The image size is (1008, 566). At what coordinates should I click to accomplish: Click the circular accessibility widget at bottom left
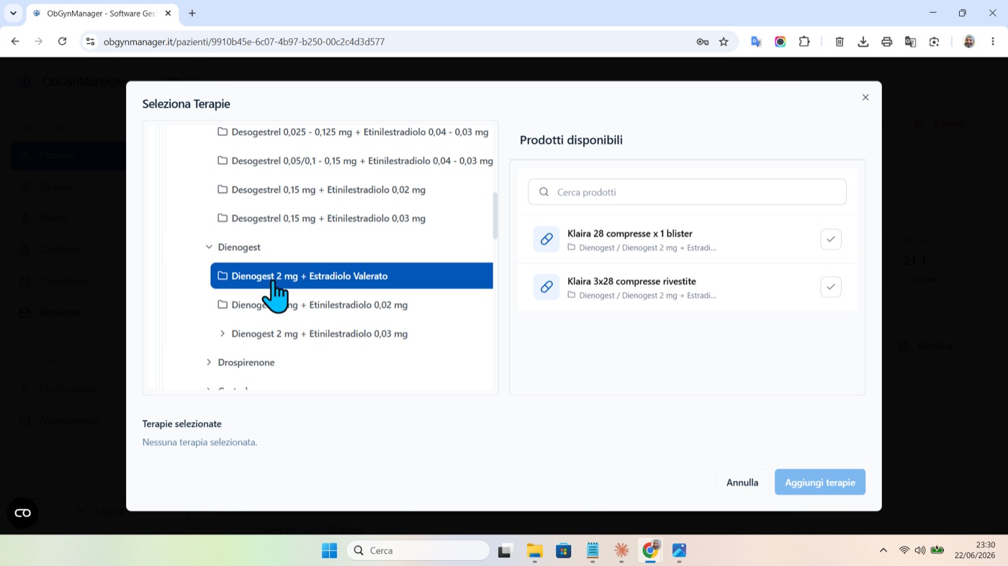coord(22,513)
